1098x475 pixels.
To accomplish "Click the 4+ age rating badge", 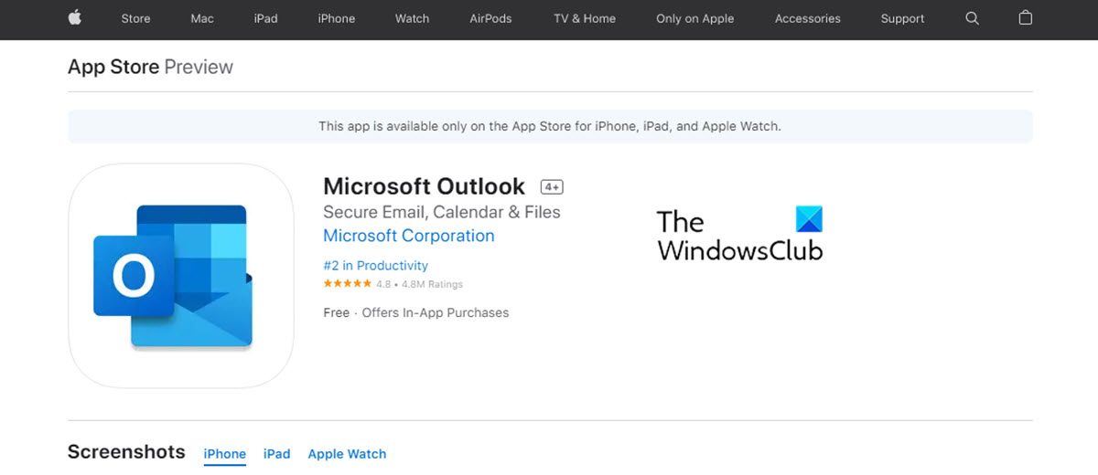I will click(x=552, y=187).
